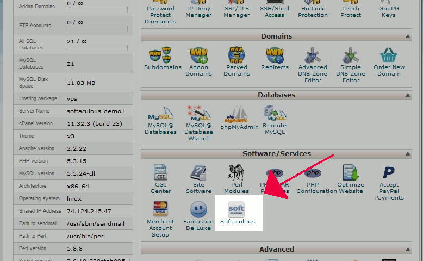Screen dimensions: 423x261
Task: Select the Operating system linux value
Action: coord(74,198)
